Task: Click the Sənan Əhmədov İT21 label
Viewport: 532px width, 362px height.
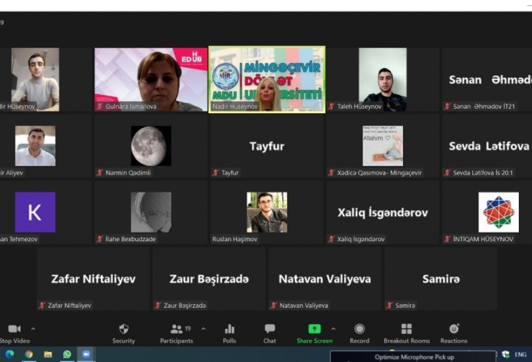Action: 484,106
